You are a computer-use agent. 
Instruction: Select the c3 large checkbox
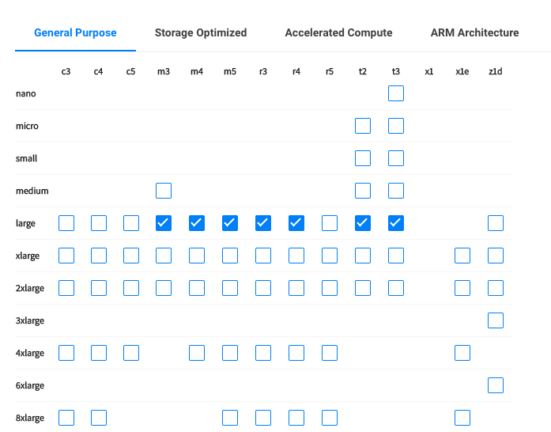(x=66, y=223)
